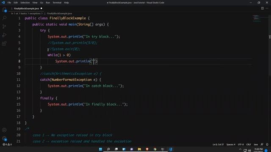Click the errors and warnings indicator
The image size is (271, 152).
pos(7,144)
